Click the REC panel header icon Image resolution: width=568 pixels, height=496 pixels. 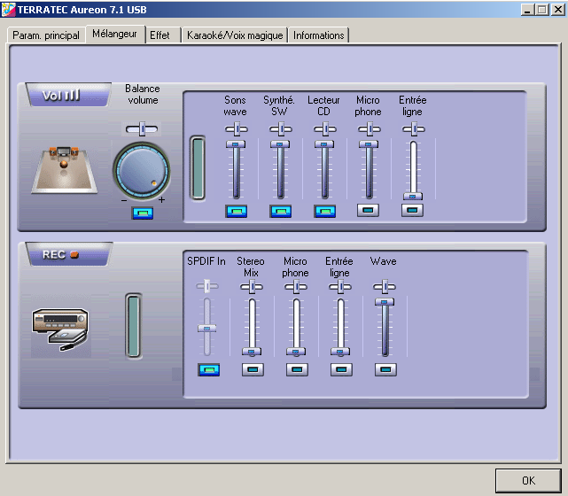pyautogui.click(x=69, y=254)
